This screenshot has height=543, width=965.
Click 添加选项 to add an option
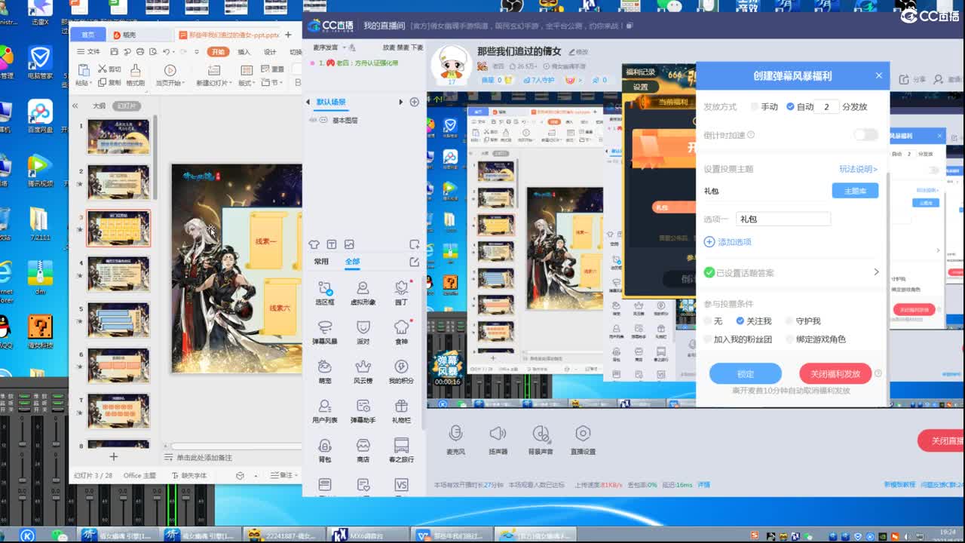click(728, 242)
